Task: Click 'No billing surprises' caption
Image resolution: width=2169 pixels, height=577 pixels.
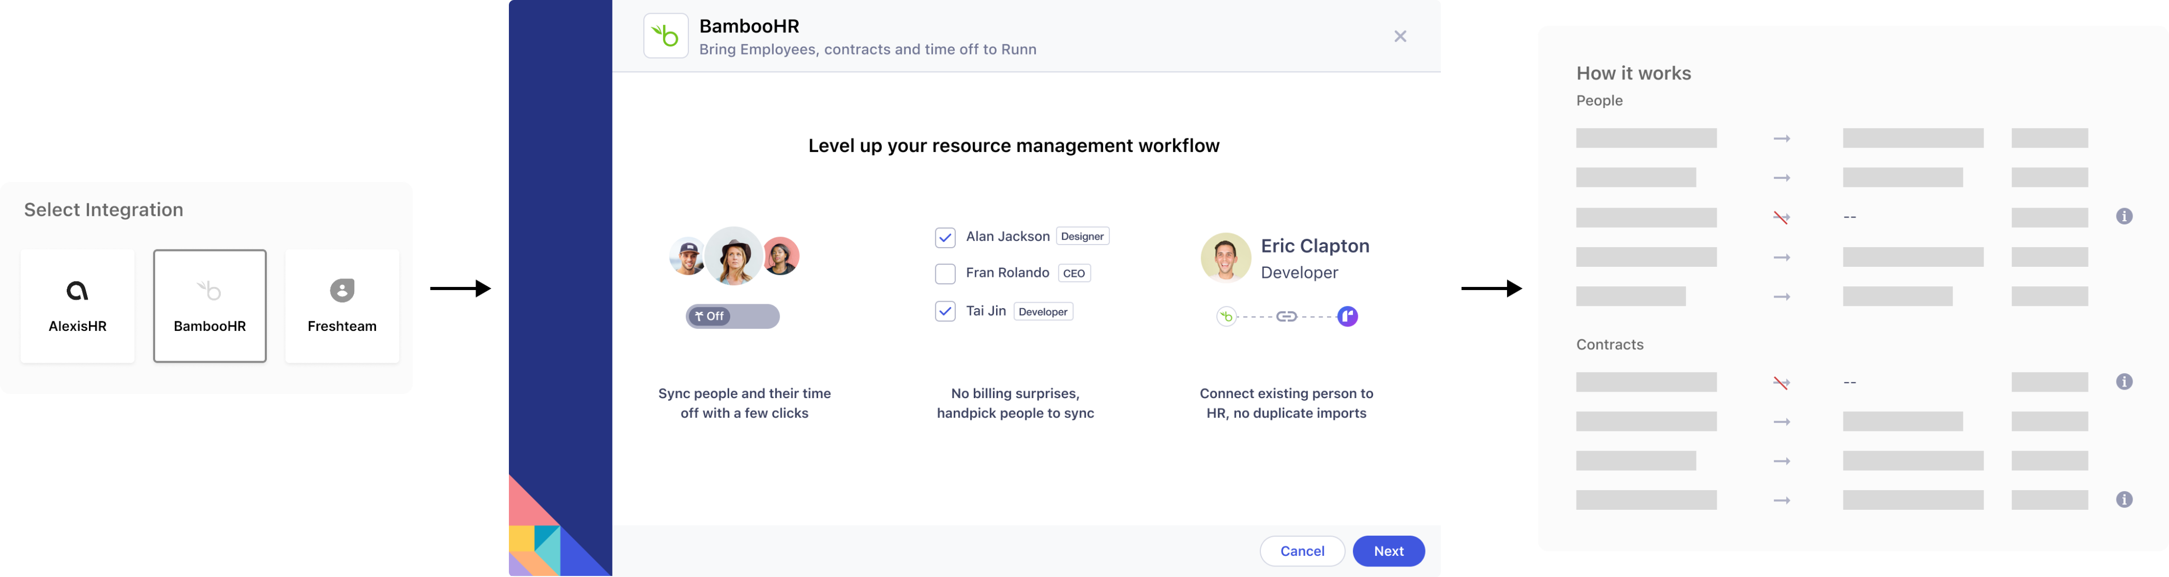Action: 1016,403
